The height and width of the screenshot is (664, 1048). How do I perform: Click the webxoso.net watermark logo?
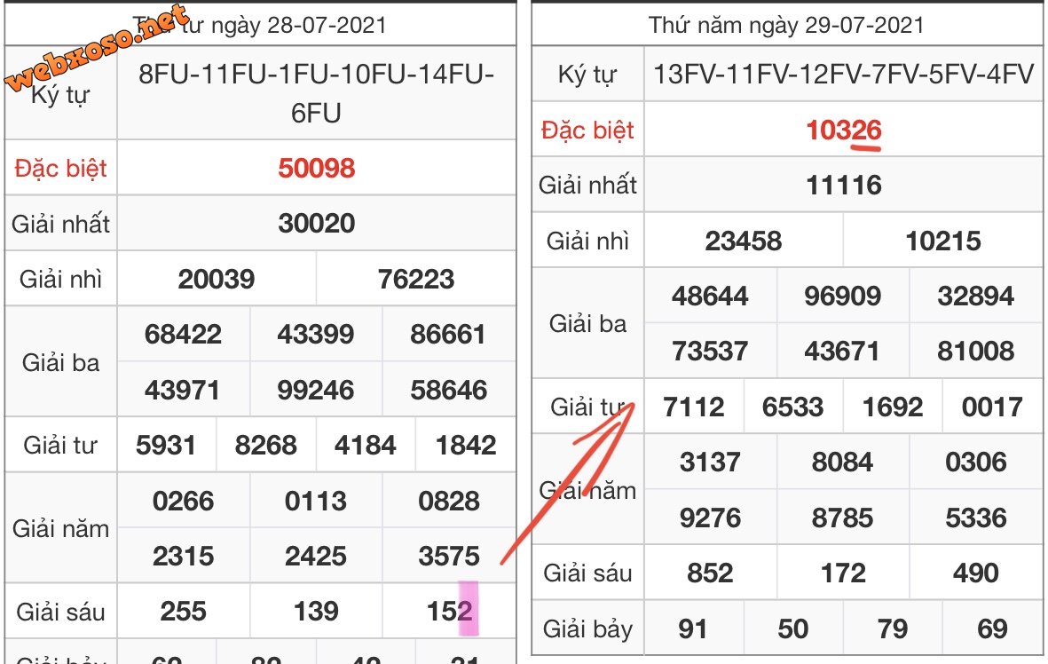[98, 49]
